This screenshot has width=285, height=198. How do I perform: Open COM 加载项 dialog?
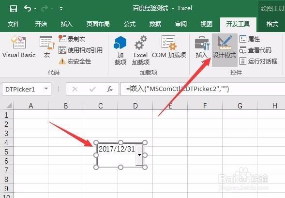(169, 47)
